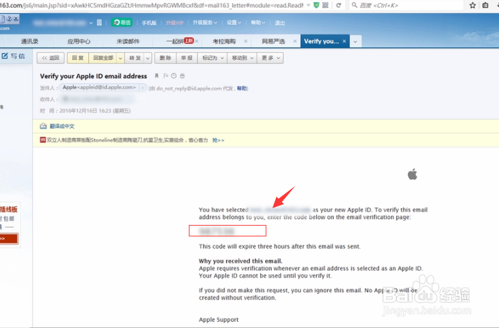Click the 退出 logout link
The height and width of the screenshot is (328, 499).
tap(280, 23)
